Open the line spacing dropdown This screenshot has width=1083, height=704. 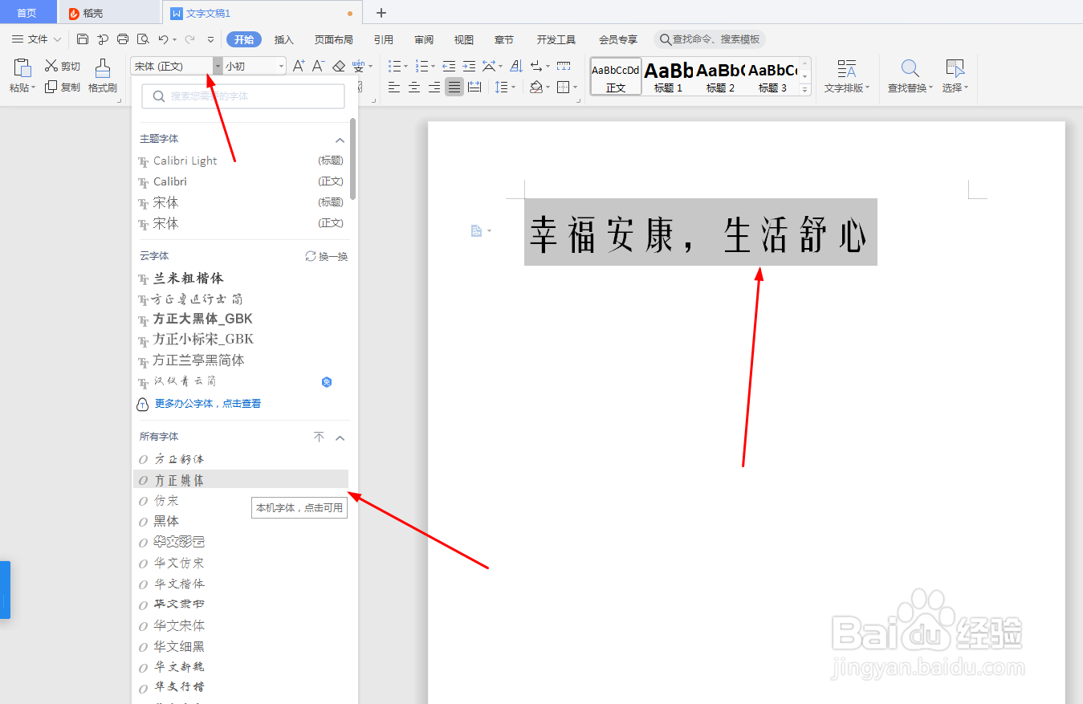point(503,88)
